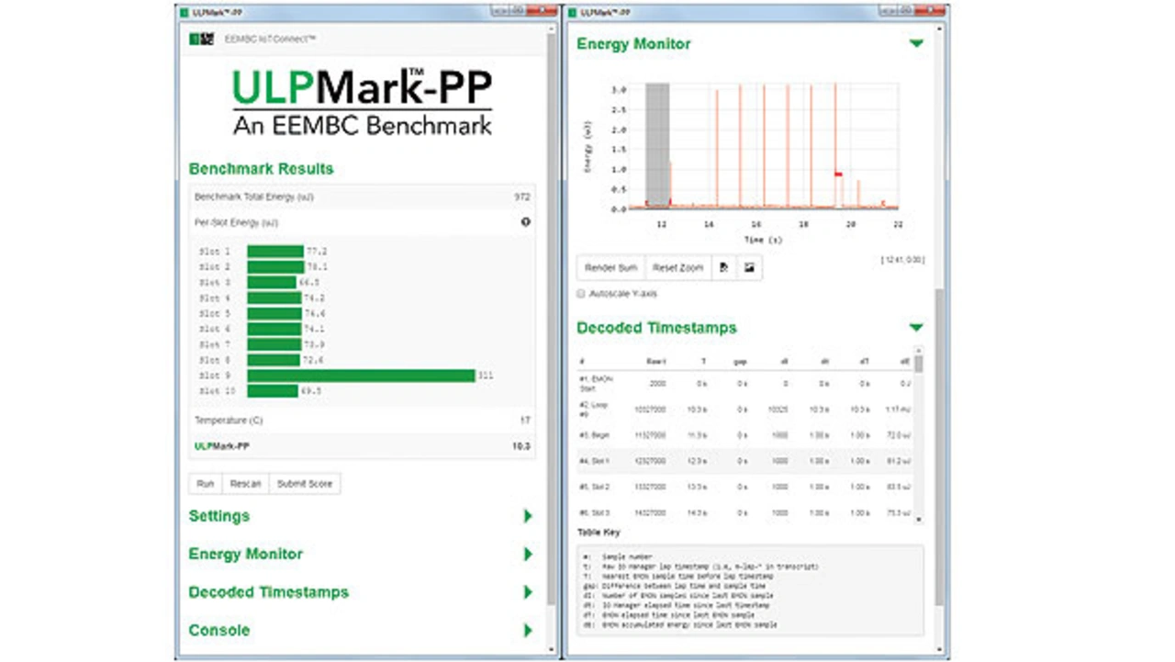Image resolution: width=1175 pixels, height=662 pixels.
Task: Click the Rescan button
Action: point(245,484)
